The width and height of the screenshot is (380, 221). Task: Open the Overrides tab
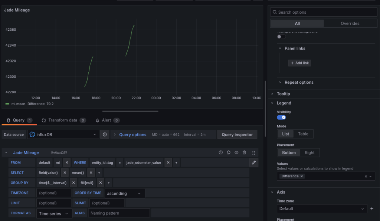[350, 23]
